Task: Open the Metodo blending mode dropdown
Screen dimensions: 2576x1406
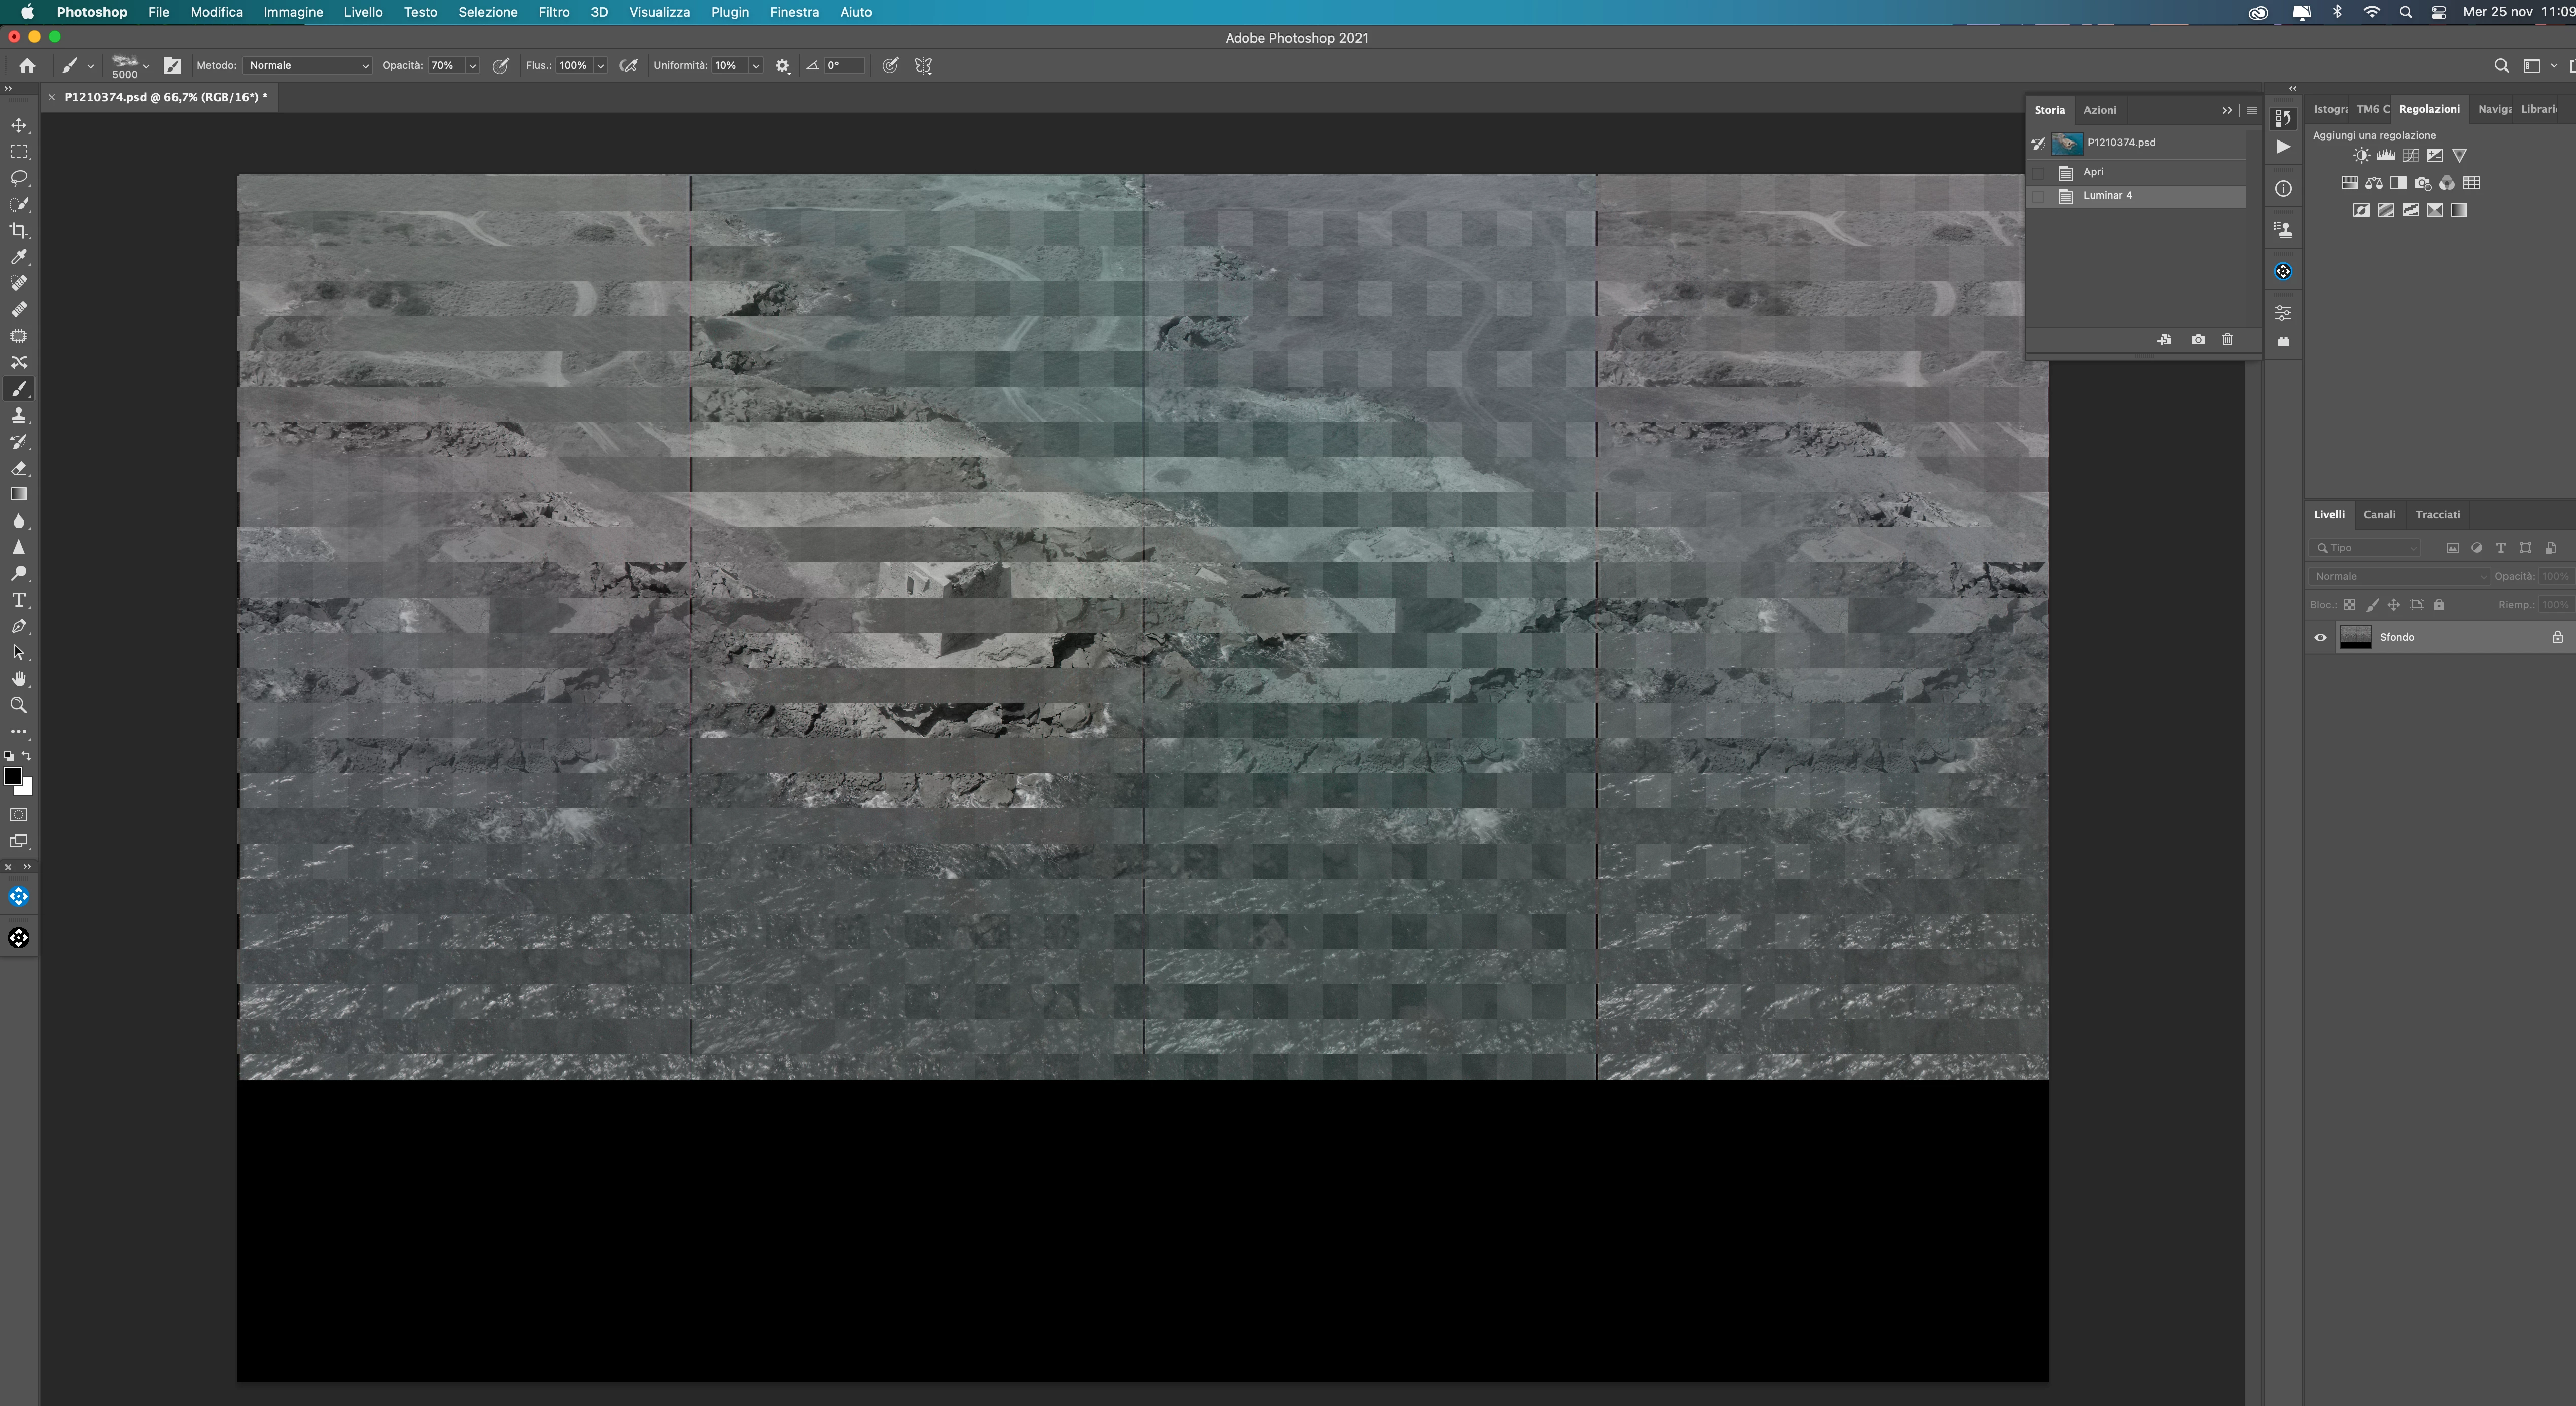Action: (x=308, y=66)
